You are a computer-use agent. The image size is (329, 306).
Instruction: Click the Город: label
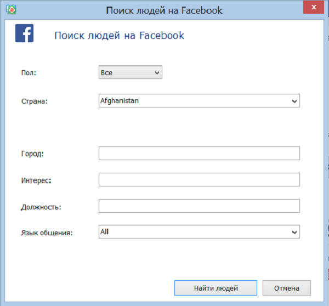point(32,154)
